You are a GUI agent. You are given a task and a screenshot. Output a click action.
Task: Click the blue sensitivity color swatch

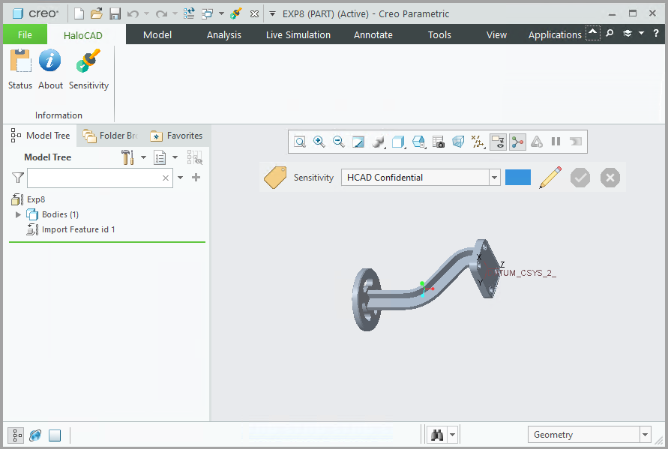click(517, 178)
